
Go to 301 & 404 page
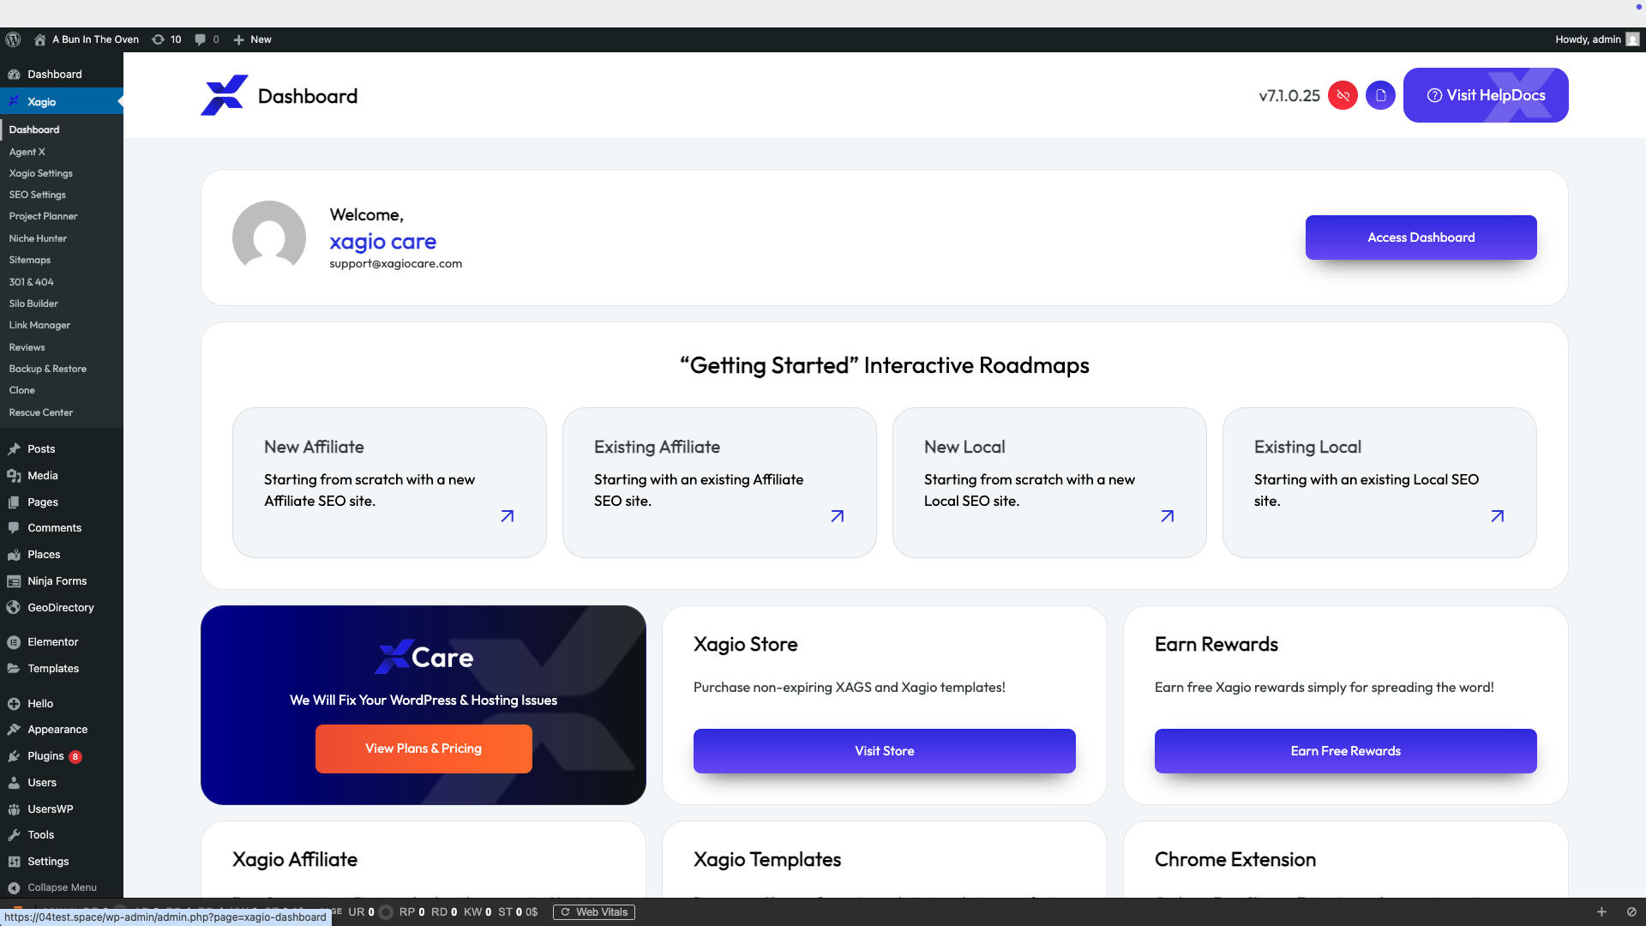[31, 282]
